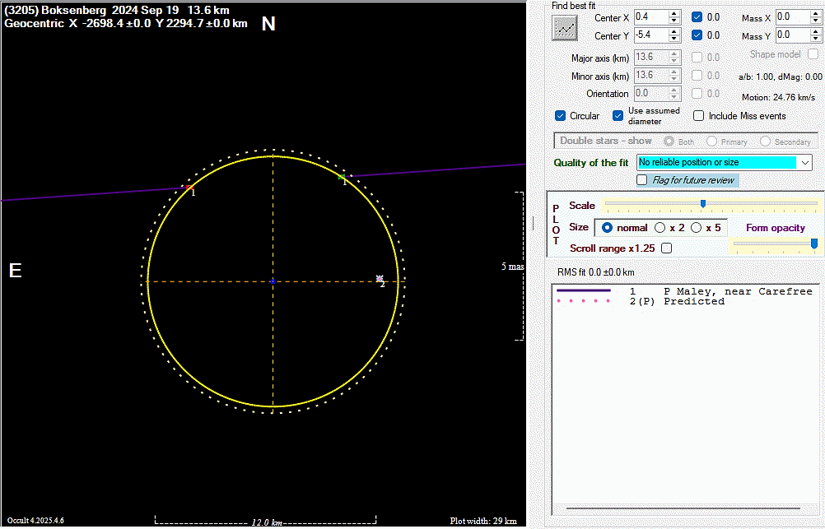Disable the Circular checkbox
The width and height of the screenshot is (825, 529).
(x=561, y=116)
